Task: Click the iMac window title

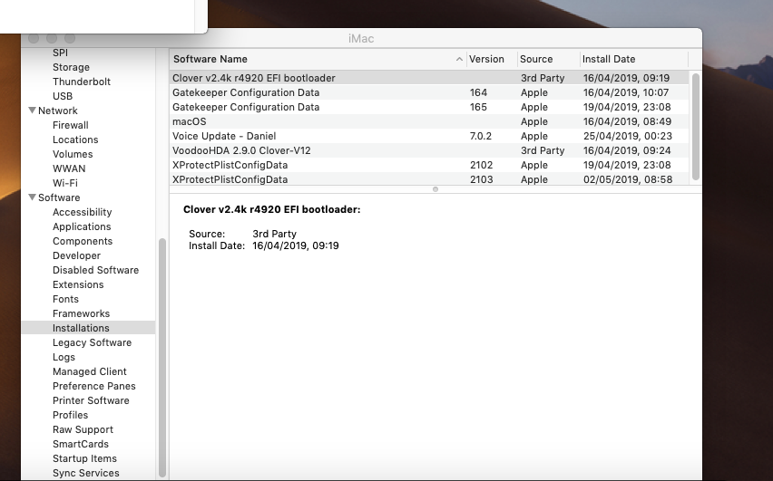Action: 361,38
